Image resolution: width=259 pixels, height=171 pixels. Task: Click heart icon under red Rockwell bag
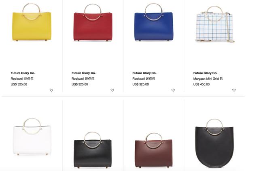point(112,90)
